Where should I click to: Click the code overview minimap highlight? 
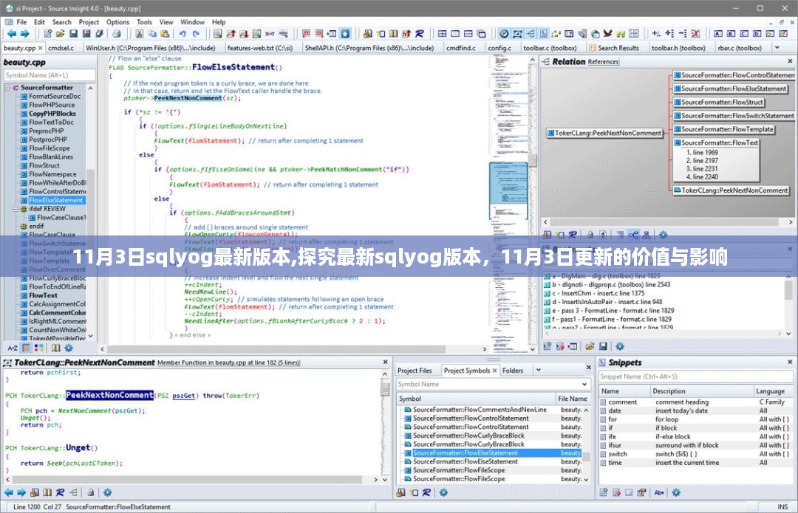508,183
